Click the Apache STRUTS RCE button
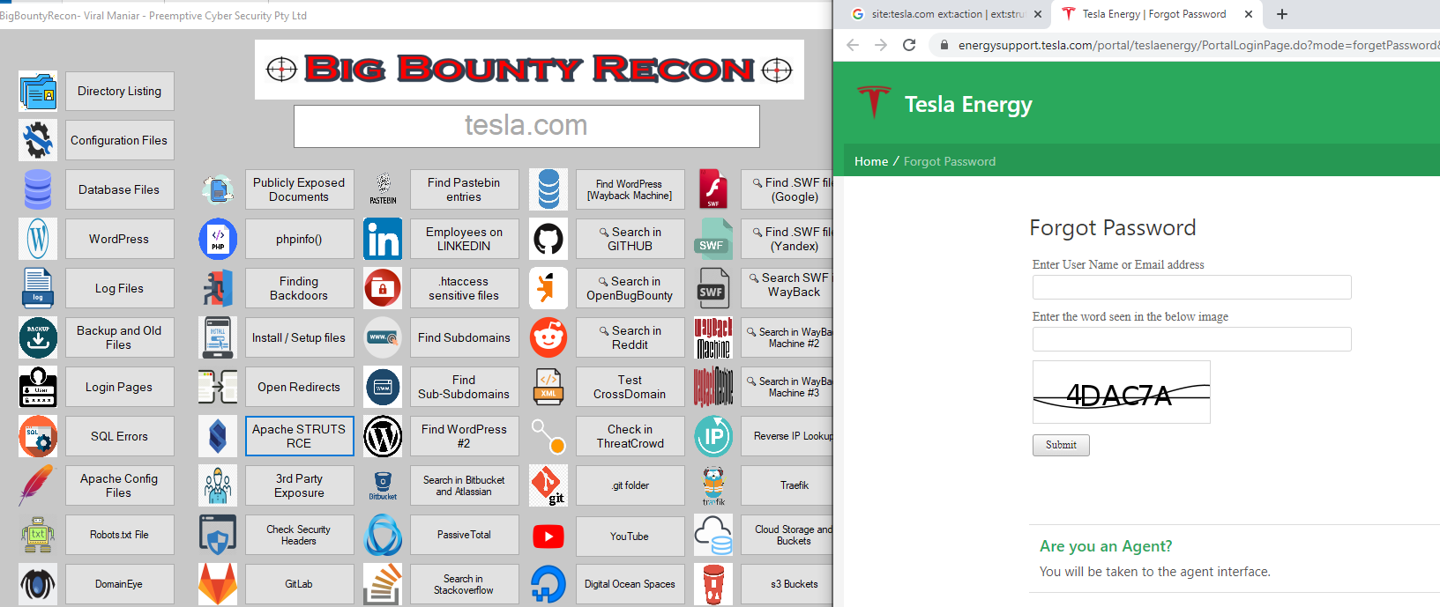This screenshot has width=1440, height=607. pyautogui.click(x=299, y=436)
